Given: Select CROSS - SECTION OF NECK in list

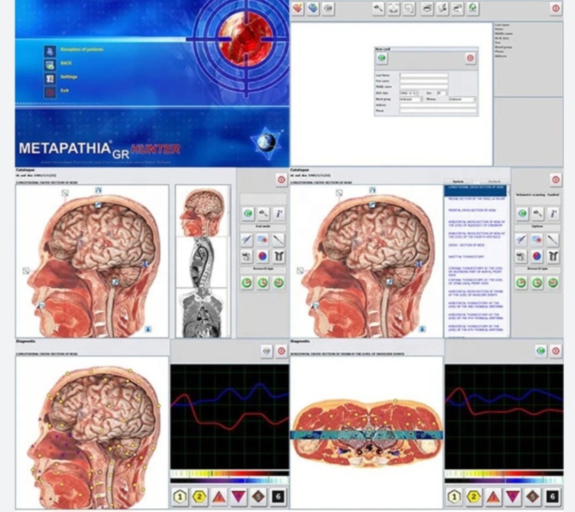Looking at the screenshot, I should click(466, 245).
